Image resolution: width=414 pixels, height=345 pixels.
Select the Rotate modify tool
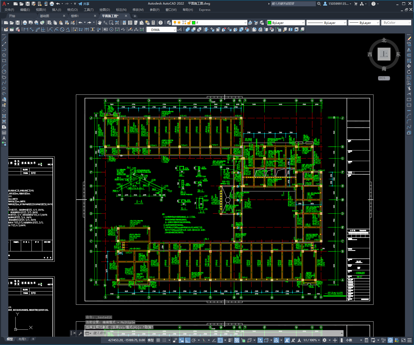click(x=409, y=72)
